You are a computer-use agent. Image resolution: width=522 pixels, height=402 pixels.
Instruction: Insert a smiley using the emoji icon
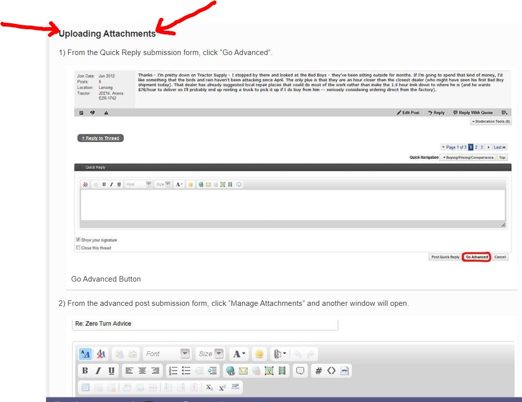[x=258, y=354]
